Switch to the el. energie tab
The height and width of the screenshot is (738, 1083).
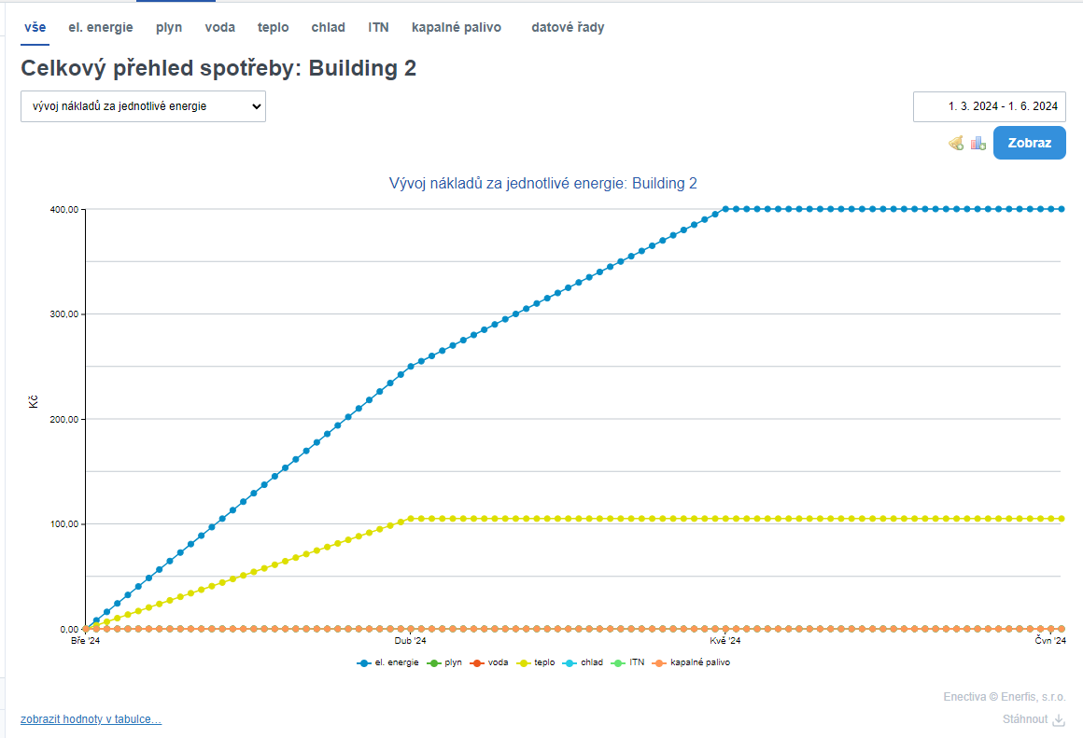click(101, 28)
